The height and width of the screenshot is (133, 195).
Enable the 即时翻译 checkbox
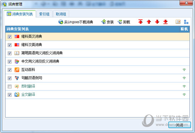coord(10,86)
